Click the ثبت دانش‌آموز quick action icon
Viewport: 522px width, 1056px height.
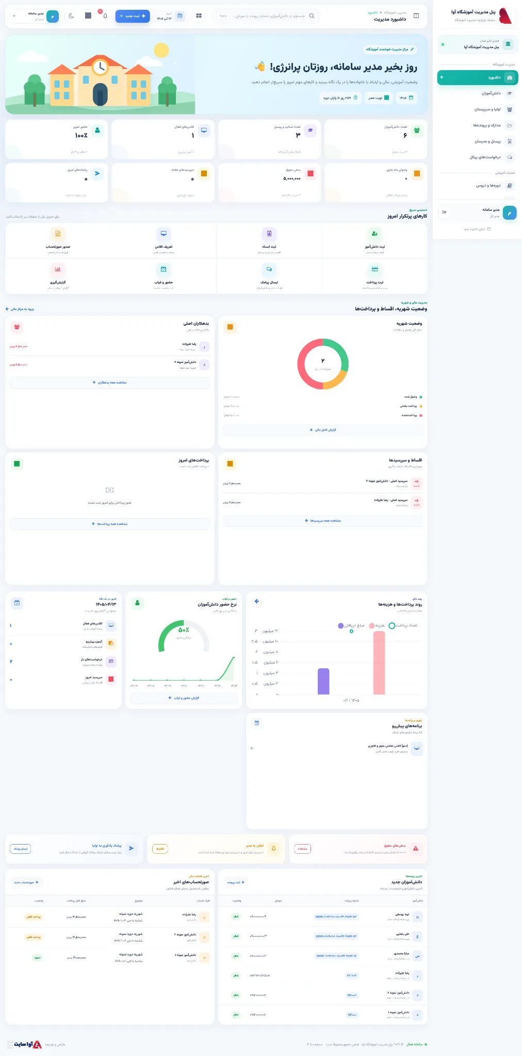tap(374, 234)
